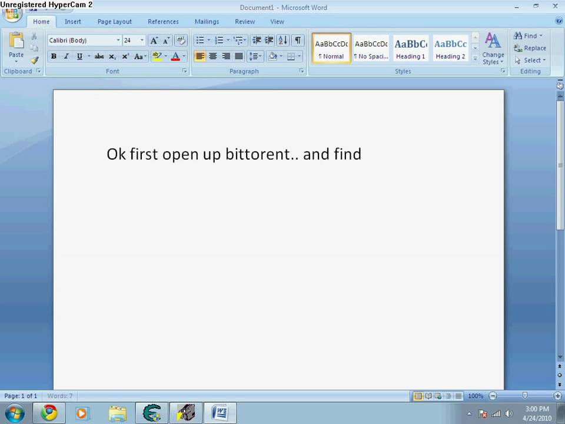
Task: Open the Font dialog launcher
Action: (x=185, y=71)
